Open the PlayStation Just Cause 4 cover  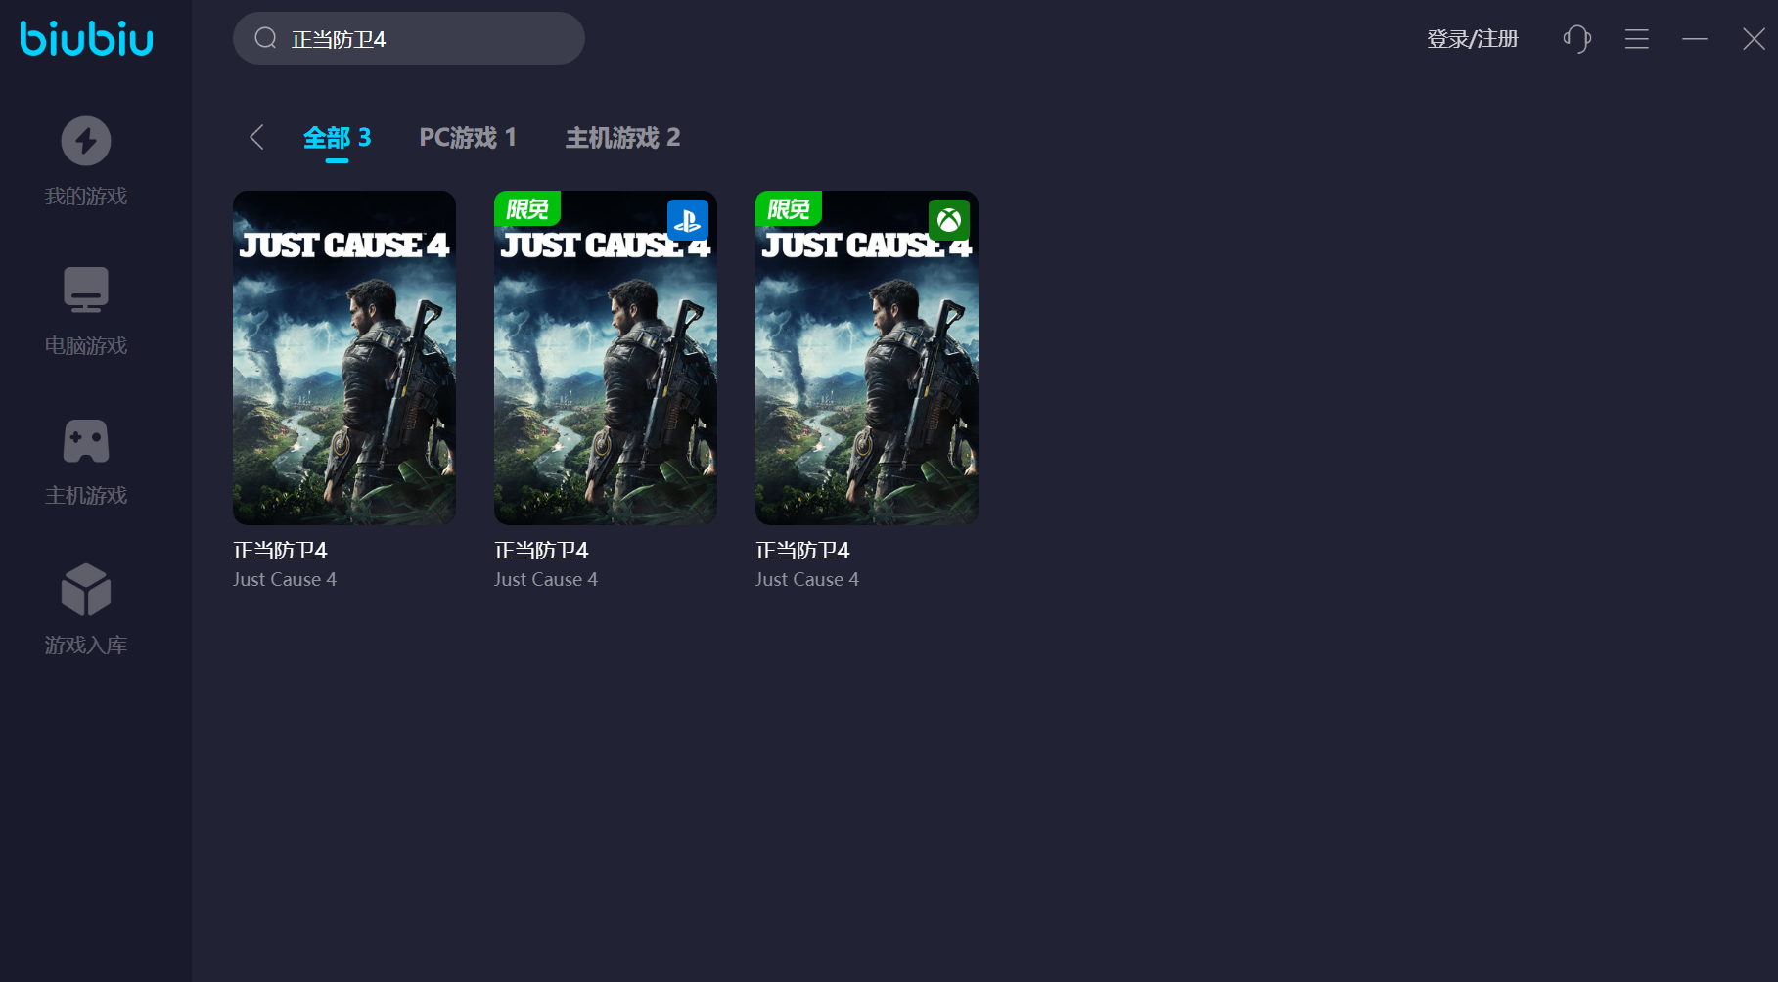pyautogui.click(x=606, y=358)
